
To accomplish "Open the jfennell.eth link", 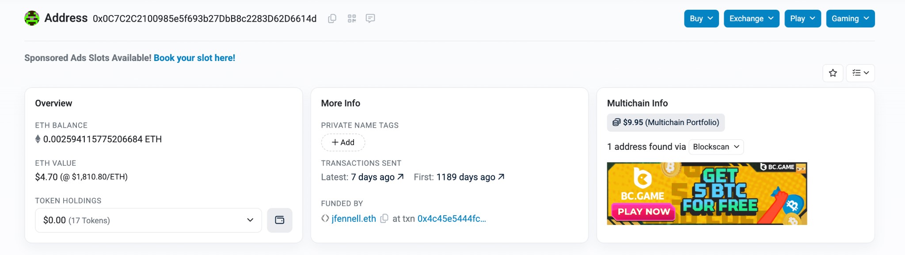I will coord(354,219).
